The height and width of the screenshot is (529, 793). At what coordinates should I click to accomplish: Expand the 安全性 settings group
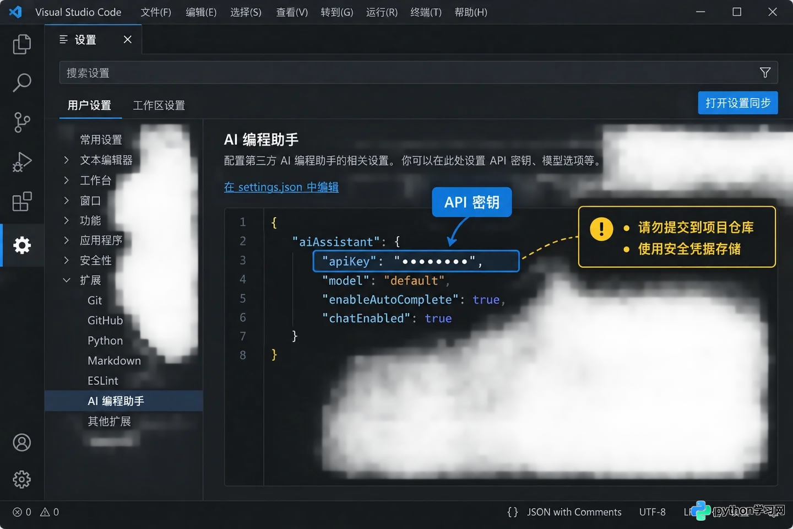pyautogui.click(x=67, y=260)
